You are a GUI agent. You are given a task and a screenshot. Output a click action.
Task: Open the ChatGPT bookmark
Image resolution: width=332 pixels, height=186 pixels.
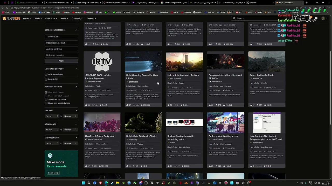tap(198, 12)
